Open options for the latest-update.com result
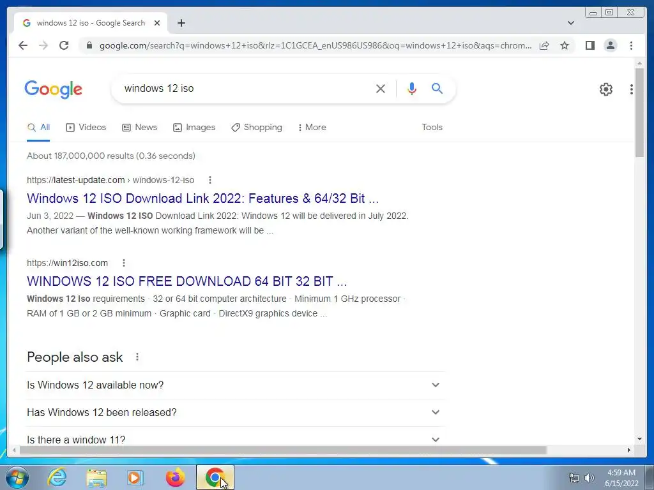 pos(209,180)
